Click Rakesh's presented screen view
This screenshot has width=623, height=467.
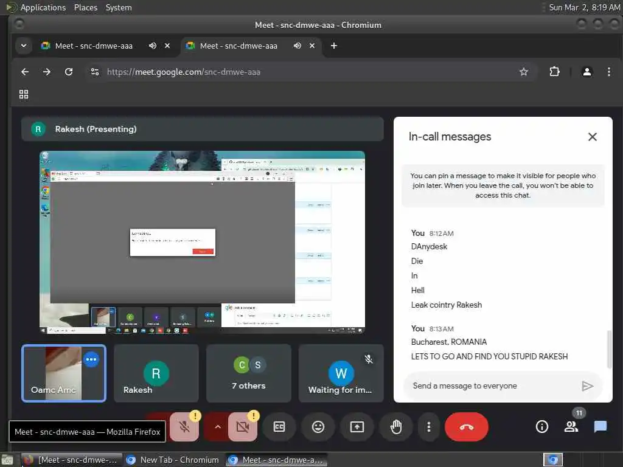[x=202, y=242]
